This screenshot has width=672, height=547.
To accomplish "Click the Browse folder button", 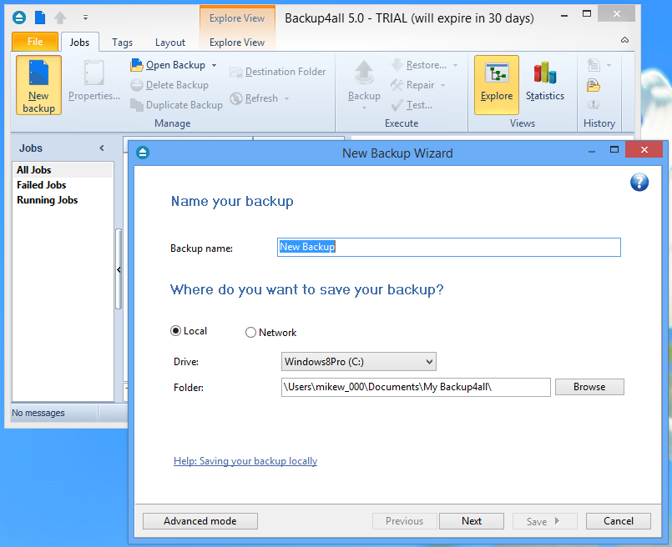I will (589, 387).
